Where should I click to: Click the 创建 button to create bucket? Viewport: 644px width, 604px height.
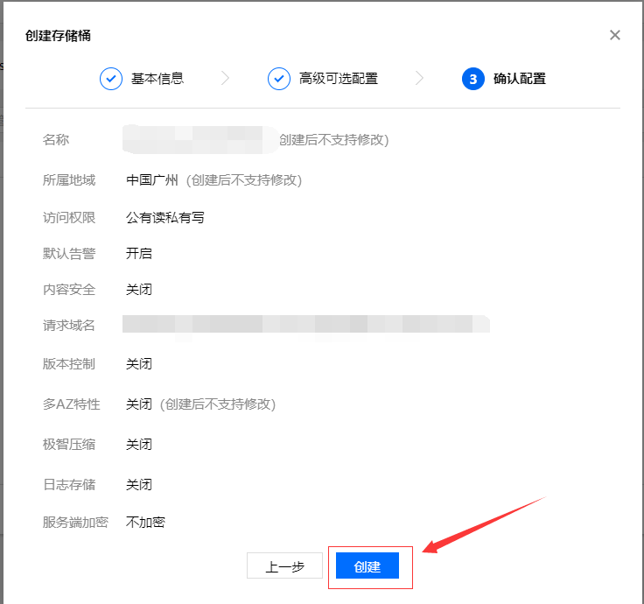367,566
